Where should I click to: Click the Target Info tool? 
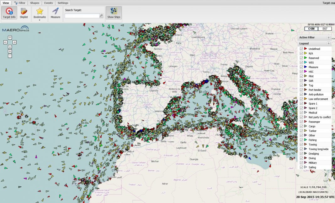[9, 13]
